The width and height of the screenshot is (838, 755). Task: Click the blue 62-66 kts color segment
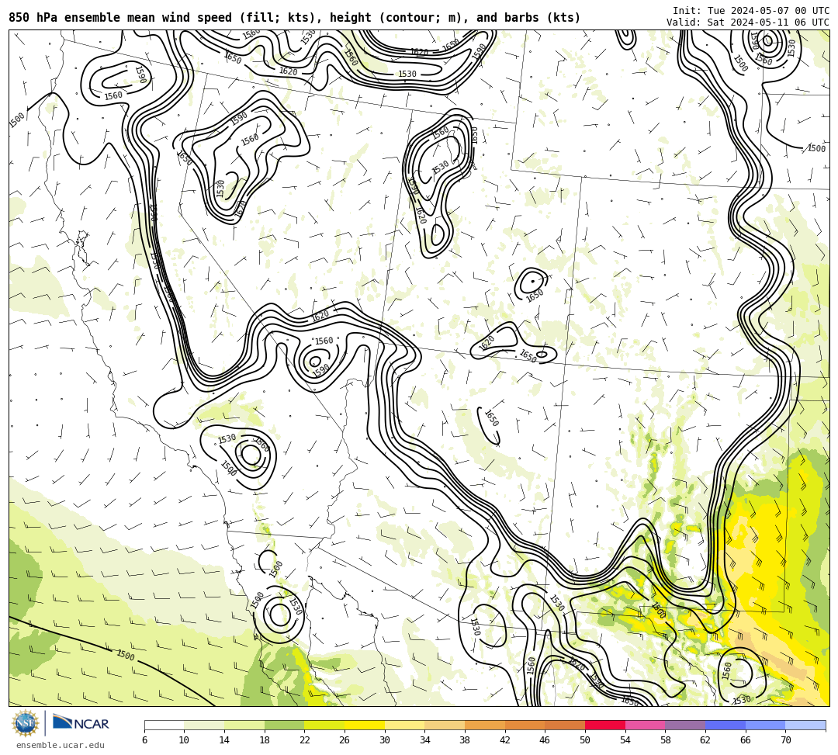(x=725, y=725)
